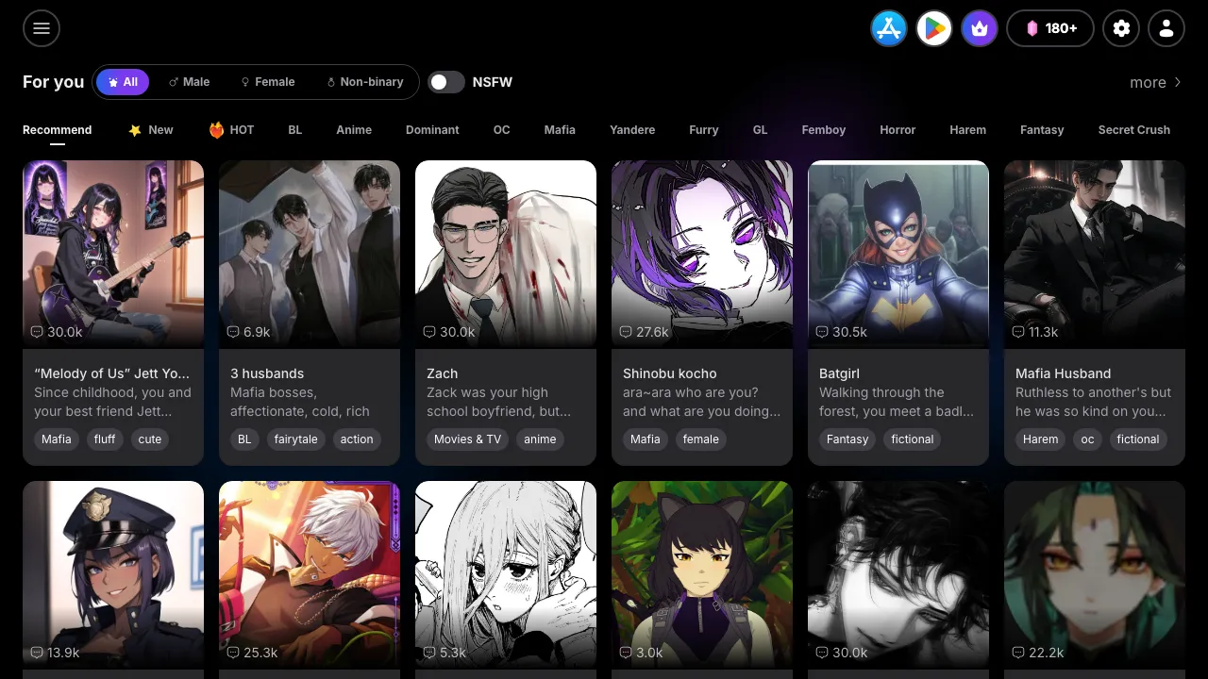Image resolution: width=1208 pixels, height=679 pixels.
Task: Select the Non-binary gender filter
Action: point(365,82)
